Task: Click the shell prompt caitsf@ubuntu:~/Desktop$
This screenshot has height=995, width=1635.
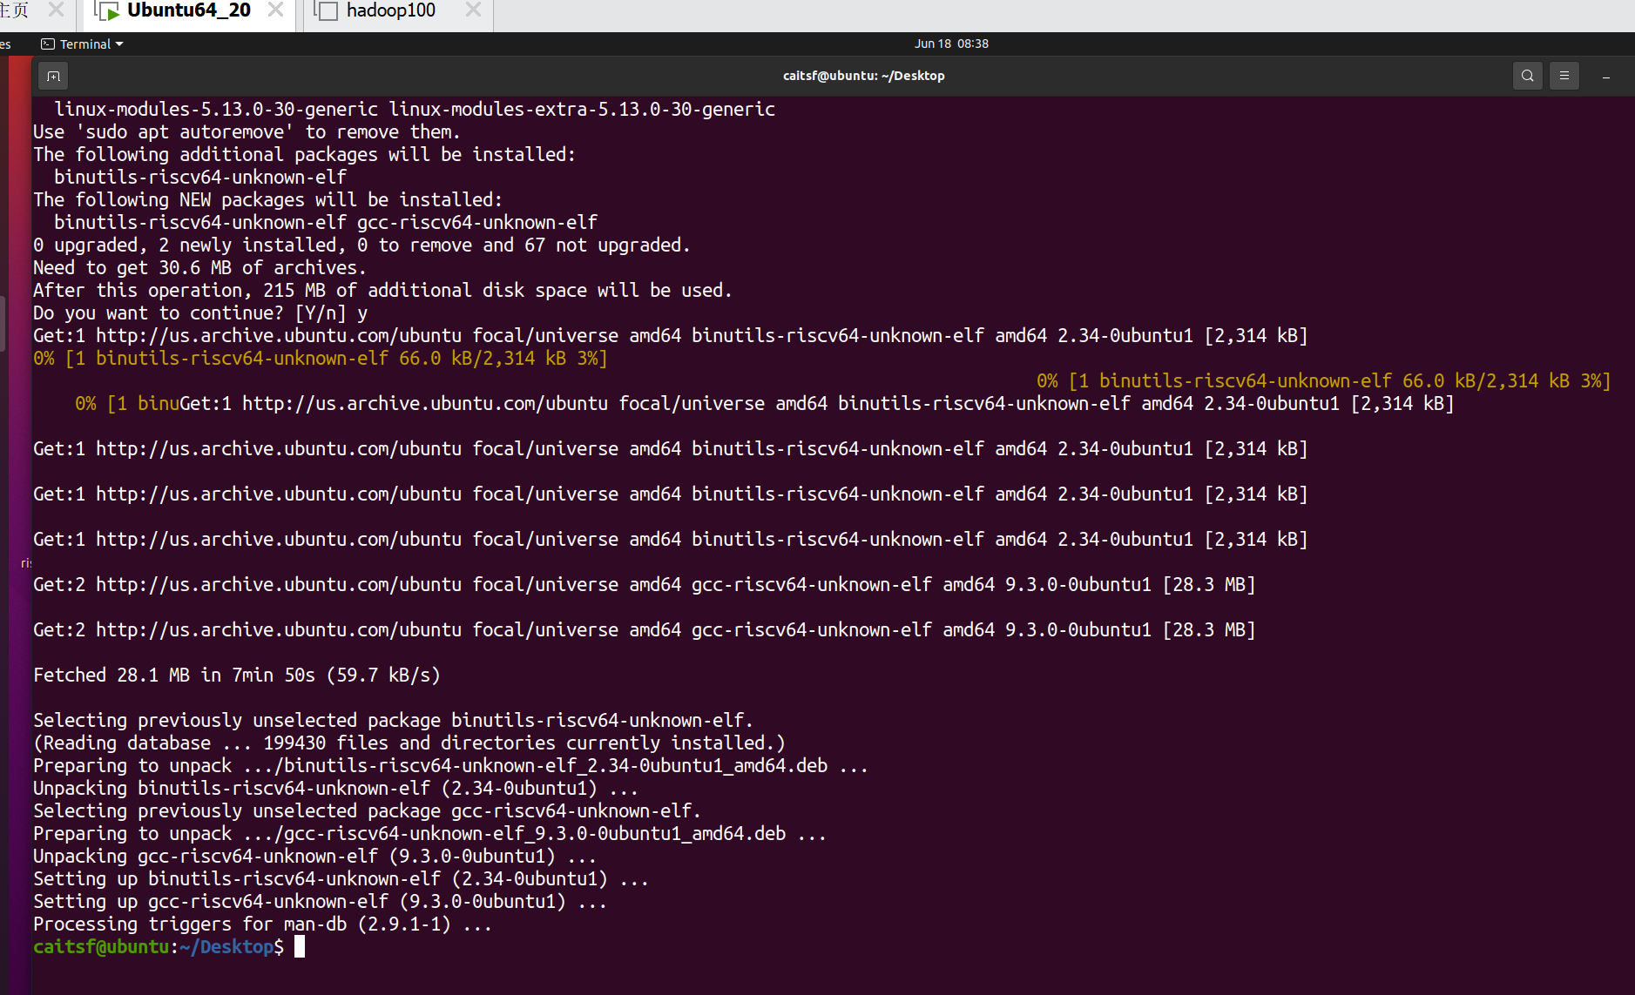Action: pos(159,946)
